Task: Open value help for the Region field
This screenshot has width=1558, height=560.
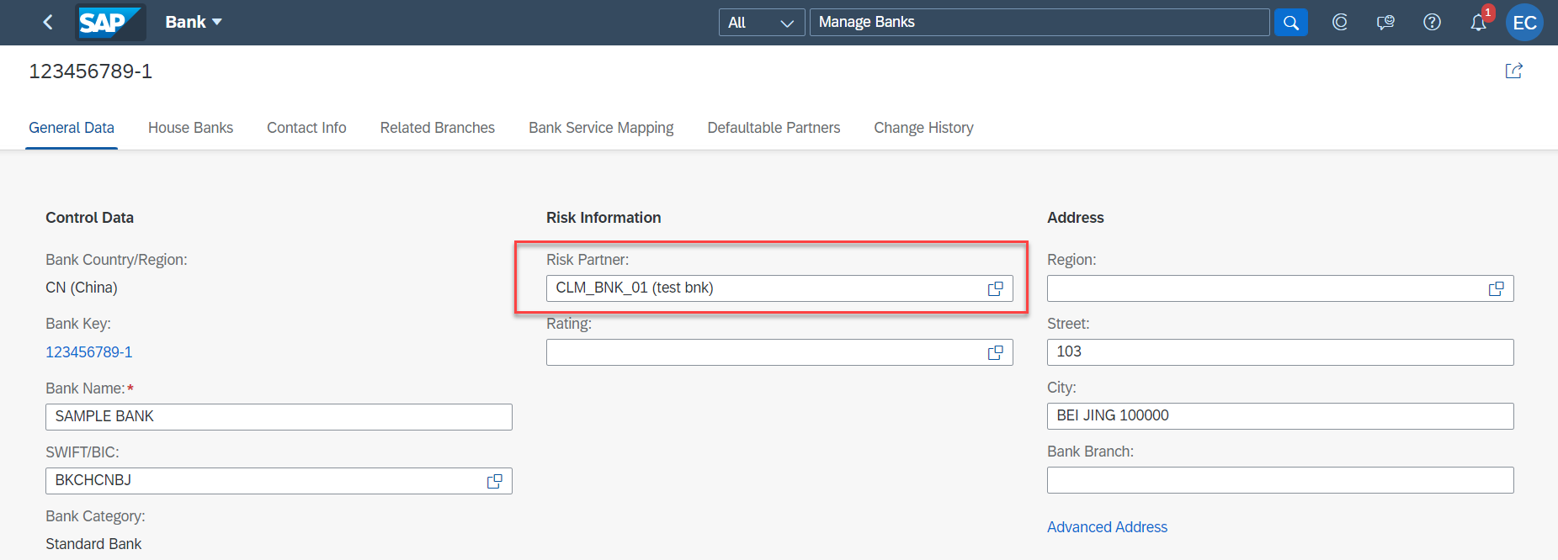Action: (1497, 288)
